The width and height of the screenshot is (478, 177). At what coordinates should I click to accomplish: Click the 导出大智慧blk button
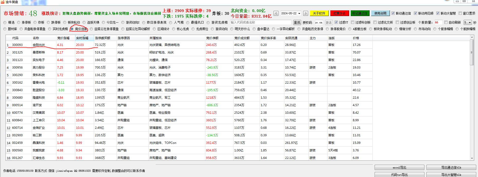click(451, 174)
